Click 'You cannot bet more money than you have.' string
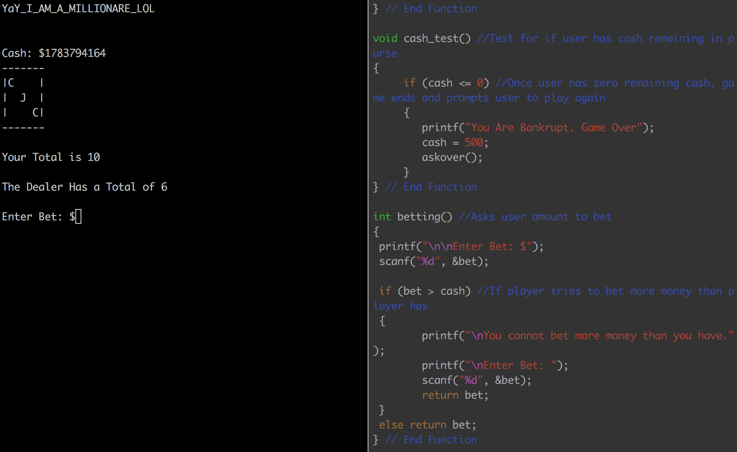Image resolution: width=737 pixels, height=452 pixels. (x=600, y=336)
